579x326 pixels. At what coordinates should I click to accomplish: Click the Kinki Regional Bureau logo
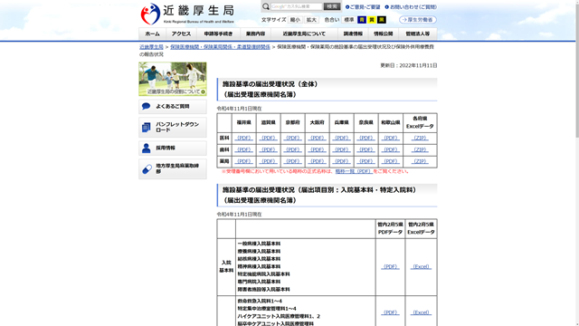pos(187,14)
